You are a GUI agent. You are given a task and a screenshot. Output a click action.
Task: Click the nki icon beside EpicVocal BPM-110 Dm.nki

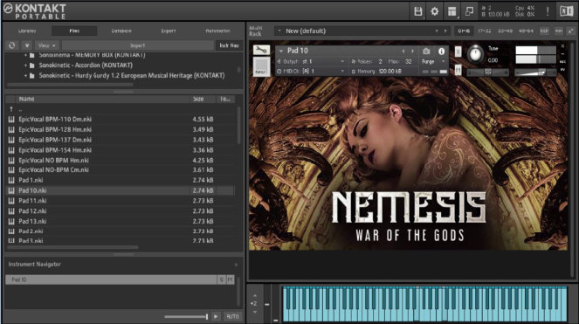(11, 120)
